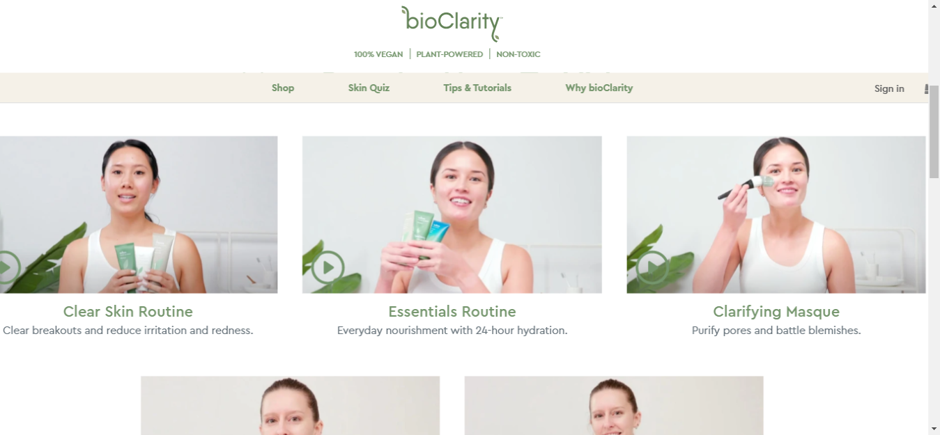The image size is (940, 435).
Task: Open the Clarifying Masque title link
Action: pos(776,312)
